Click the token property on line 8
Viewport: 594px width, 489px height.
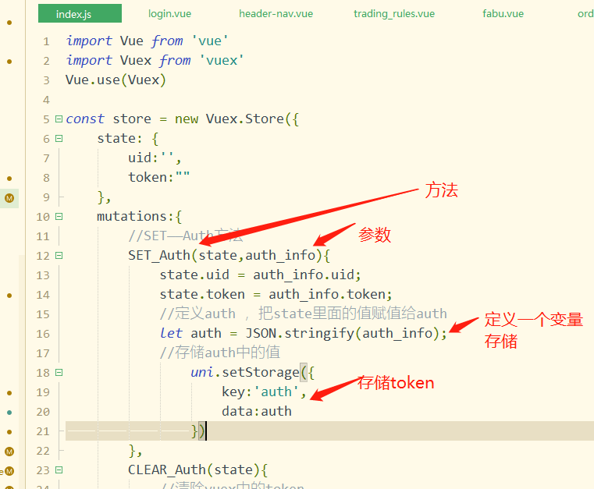tap(148, 178)
